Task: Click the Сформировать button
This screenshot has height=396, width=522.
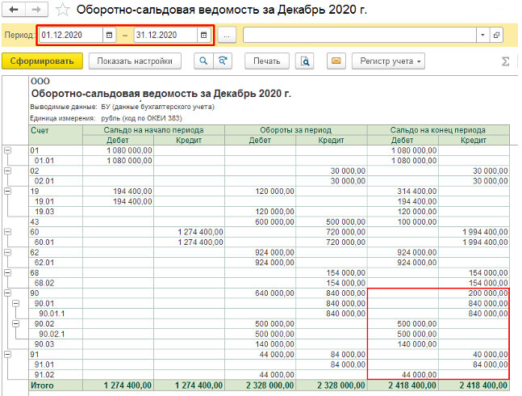Action: [42, 61]
